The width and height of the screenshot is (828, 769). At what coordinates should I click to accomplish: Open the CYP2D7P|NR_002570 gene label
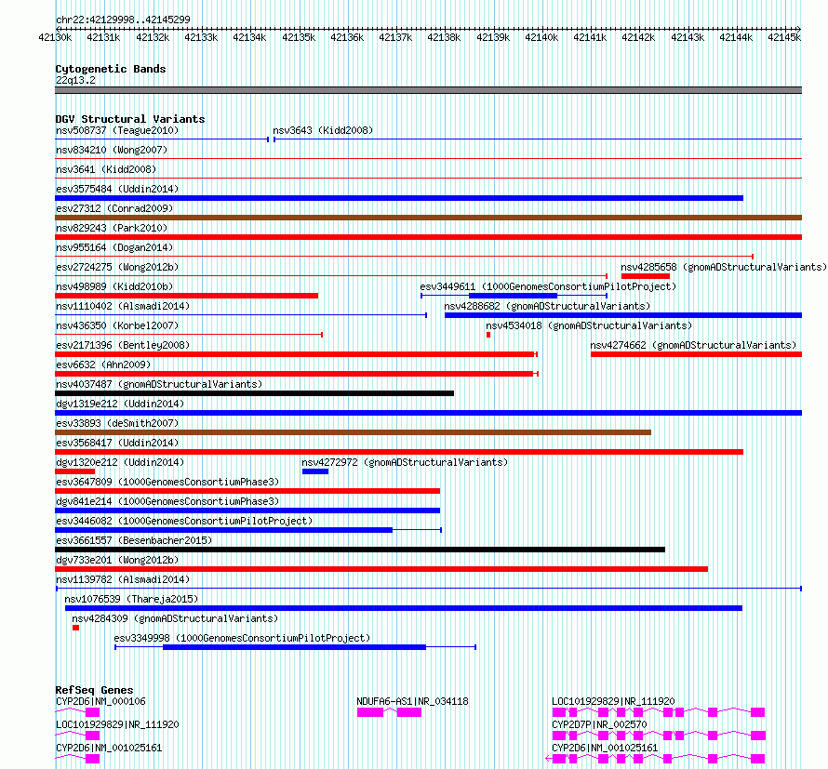(599, 724)
